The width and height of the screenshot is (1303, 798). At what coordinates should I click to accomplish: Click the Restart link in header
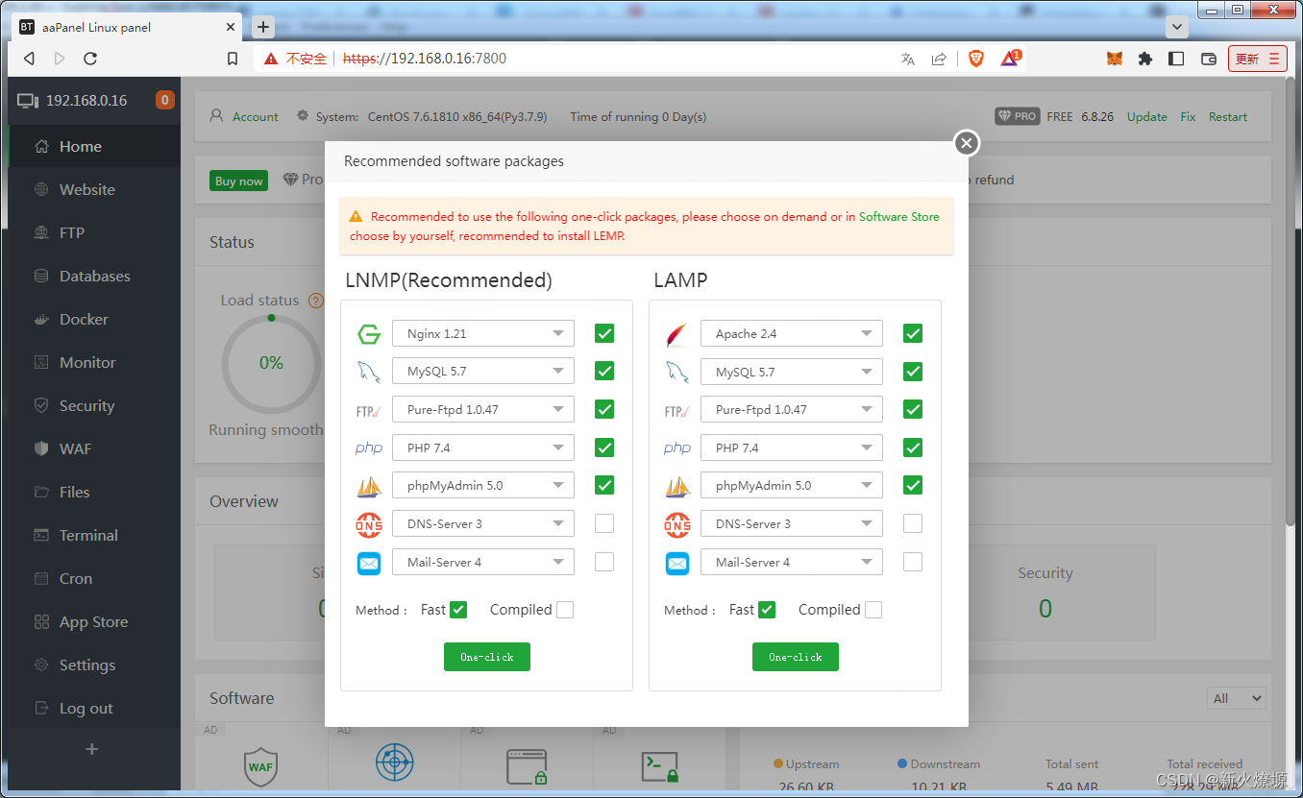click(1228, 117)
